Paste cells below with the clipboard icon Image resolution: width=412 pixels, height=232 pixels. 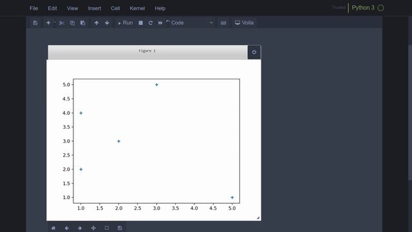[83, 23]
